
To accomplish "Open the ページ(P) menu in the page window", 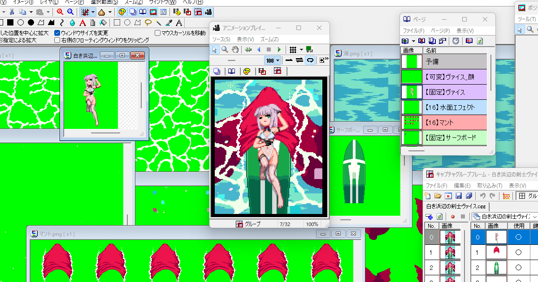I will [x=440, y=31].
